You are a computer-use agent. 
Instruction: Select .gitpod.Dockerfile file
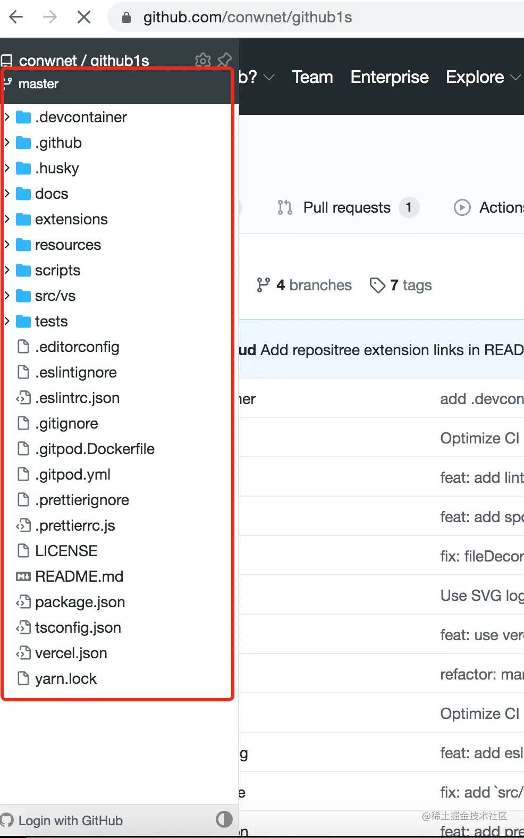click(95, 449)
